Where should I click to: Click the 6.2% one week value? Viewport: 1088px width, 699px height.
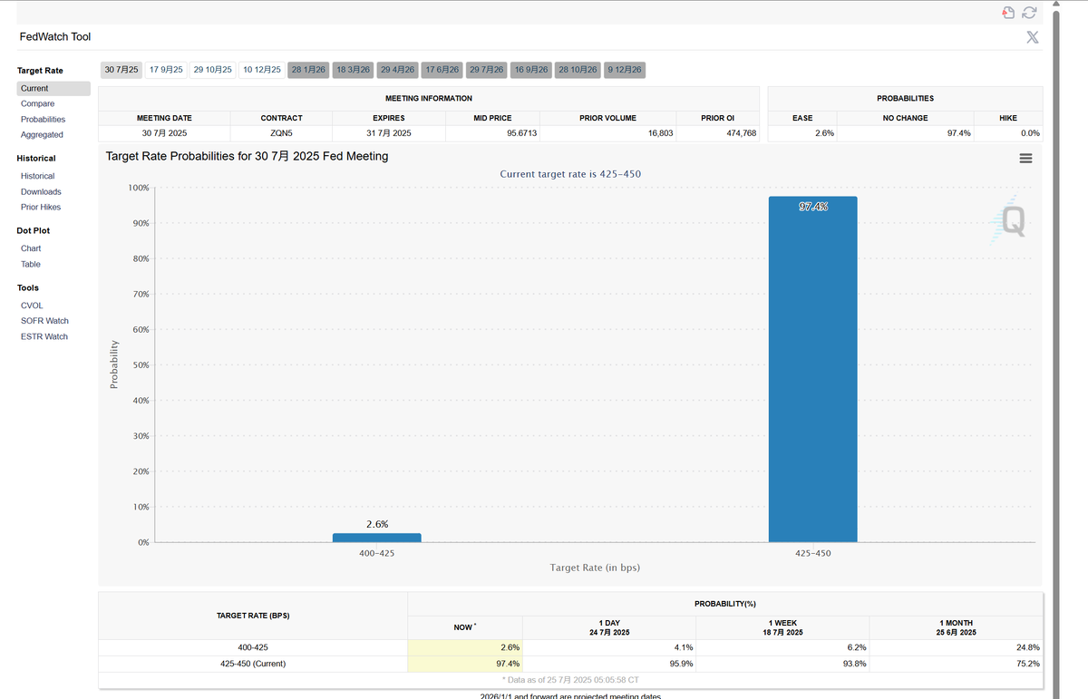click(x=856, y=647)
